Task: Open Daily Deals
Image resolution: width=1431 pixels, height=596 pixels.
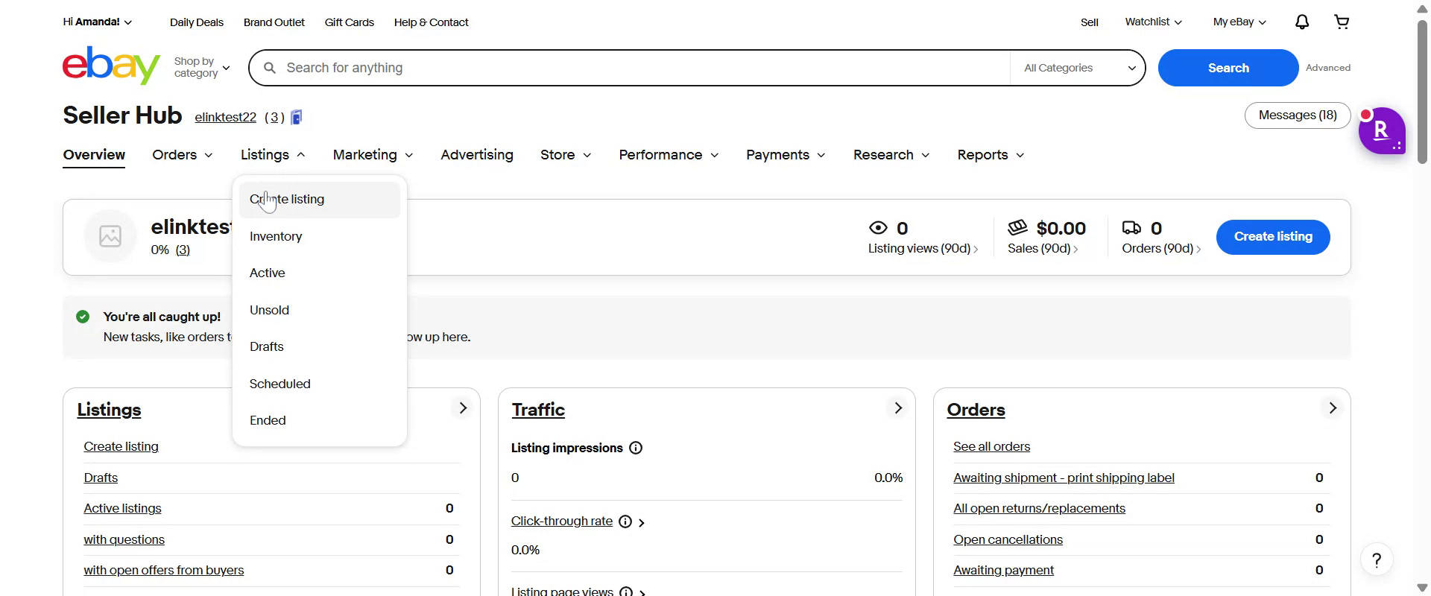Action: (x=197, y=22)
